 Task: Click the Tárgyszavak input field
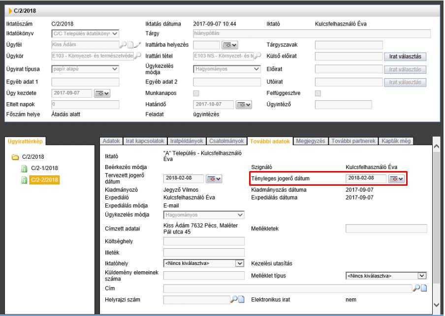(x=349, y=45)
